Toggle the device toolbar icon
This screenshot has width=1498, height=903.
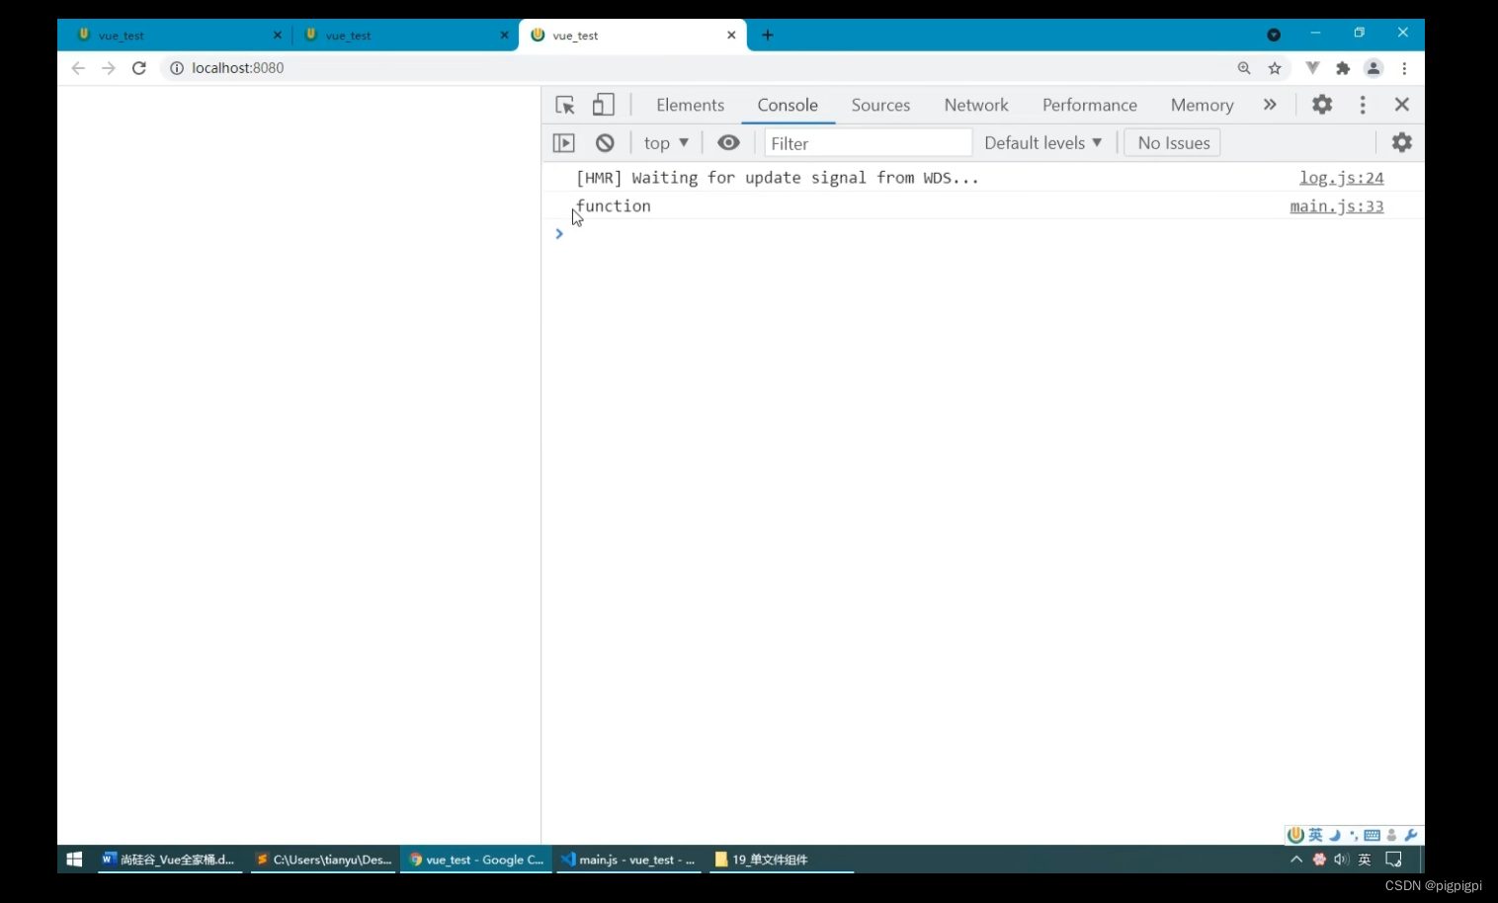[603, 105]
